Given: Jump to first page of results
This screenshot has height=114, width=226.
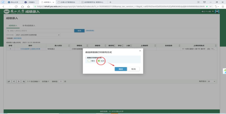Looking at the screenshot, I should (x=9, y=81).
